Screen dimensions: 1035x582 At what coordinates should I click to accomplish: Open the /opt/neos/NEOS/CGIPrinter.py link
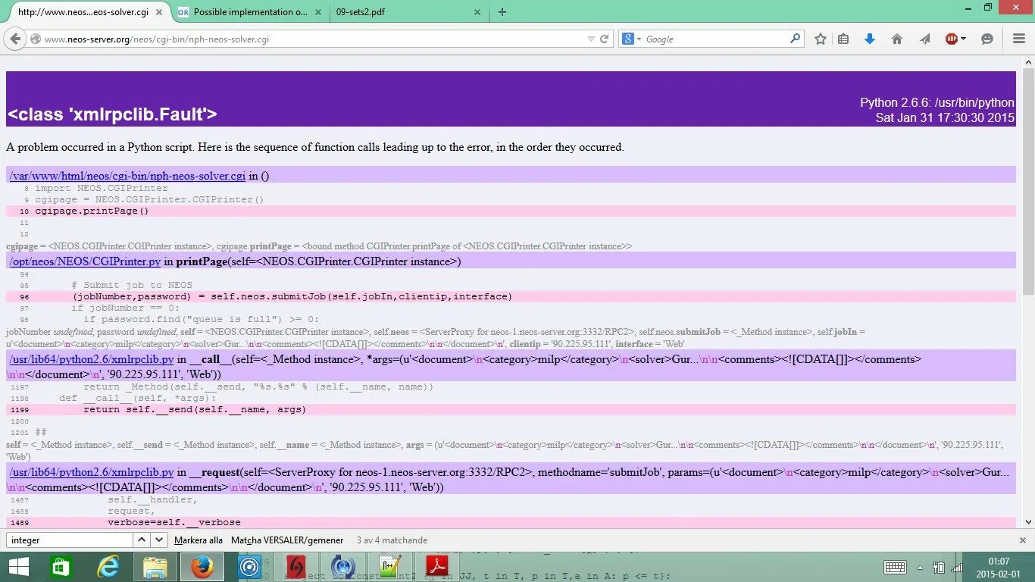click(x=85, y=261)
